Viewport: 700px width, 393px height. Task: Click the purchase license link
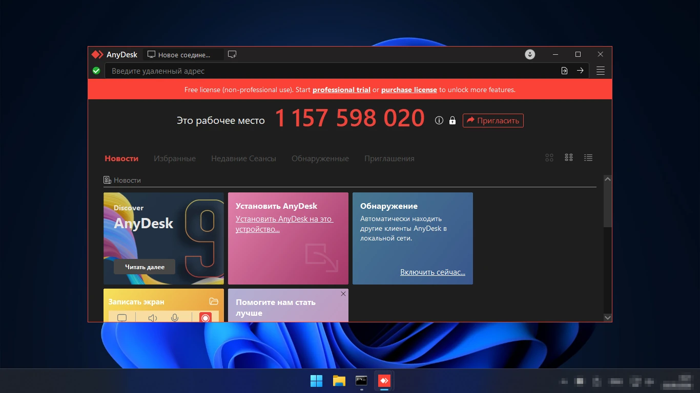[x=409, y=90]
